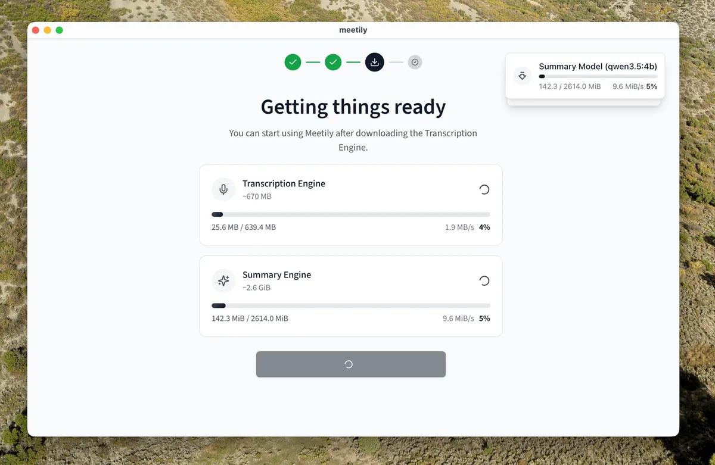Minimize the meetily window with yellow button

[x=48, y=30]
